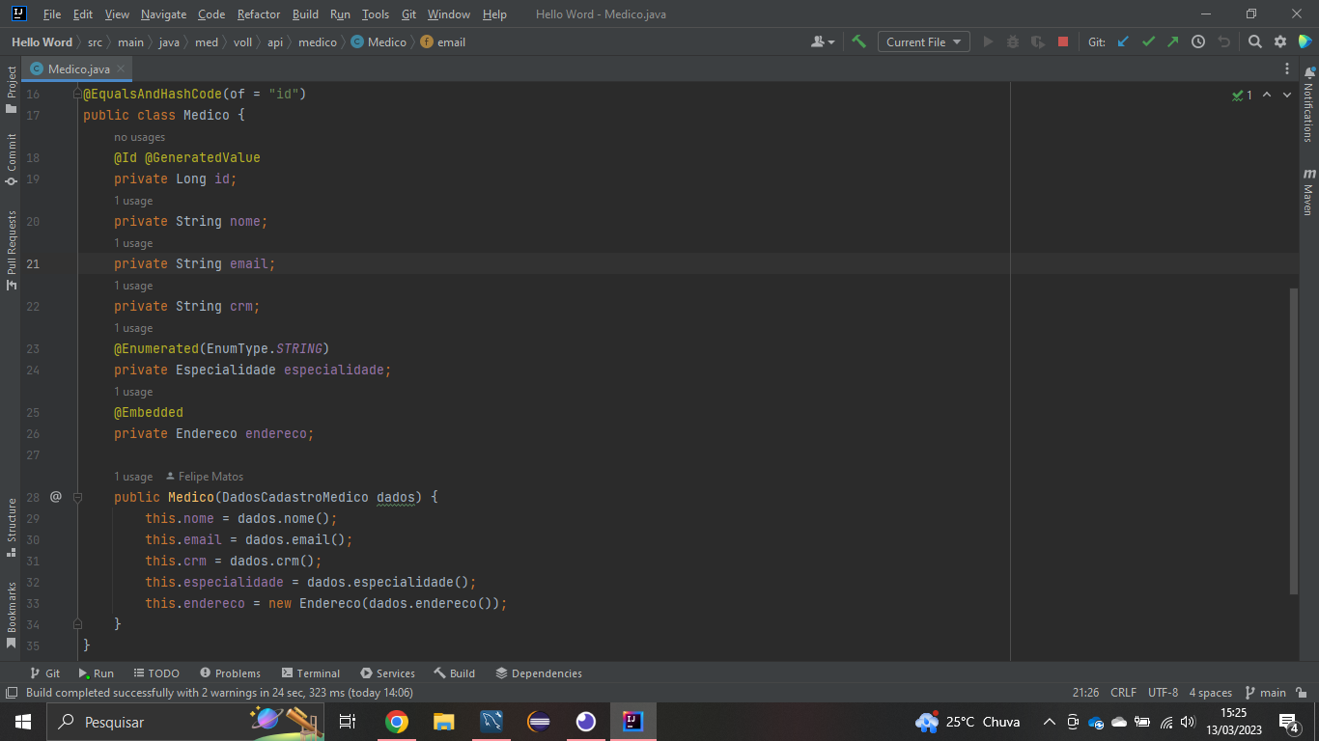Open IDE settings gear icon

tap(1279, 41)
